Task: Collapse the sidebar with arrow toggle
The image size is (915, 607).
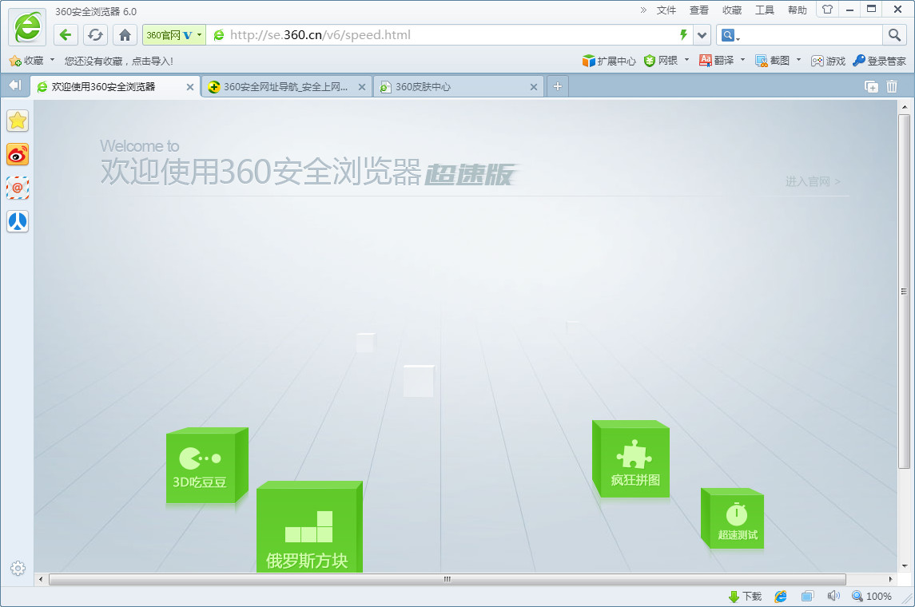Action: click(15, 85)
